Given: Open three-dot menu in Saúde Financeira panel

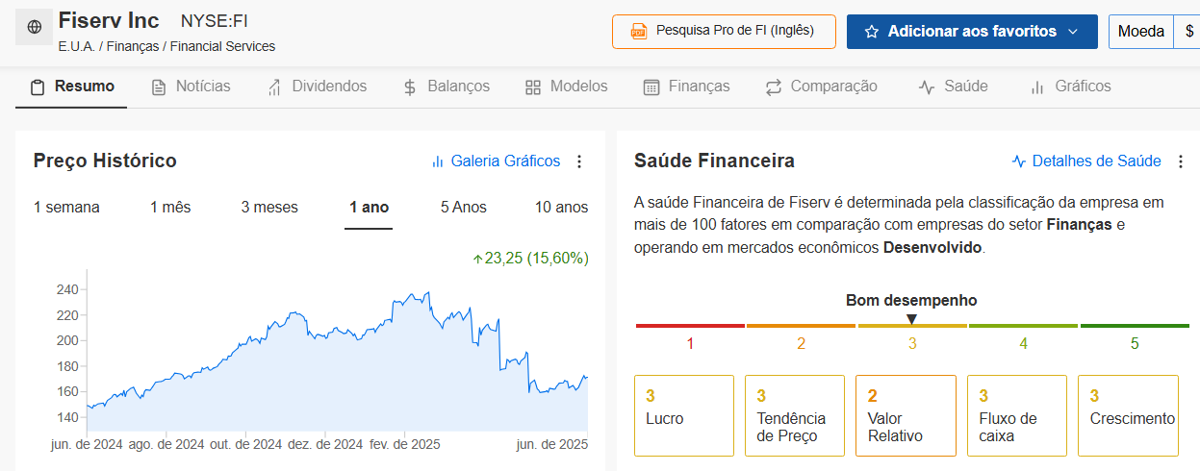Looking at the screenshot, I should (1181, 161).
